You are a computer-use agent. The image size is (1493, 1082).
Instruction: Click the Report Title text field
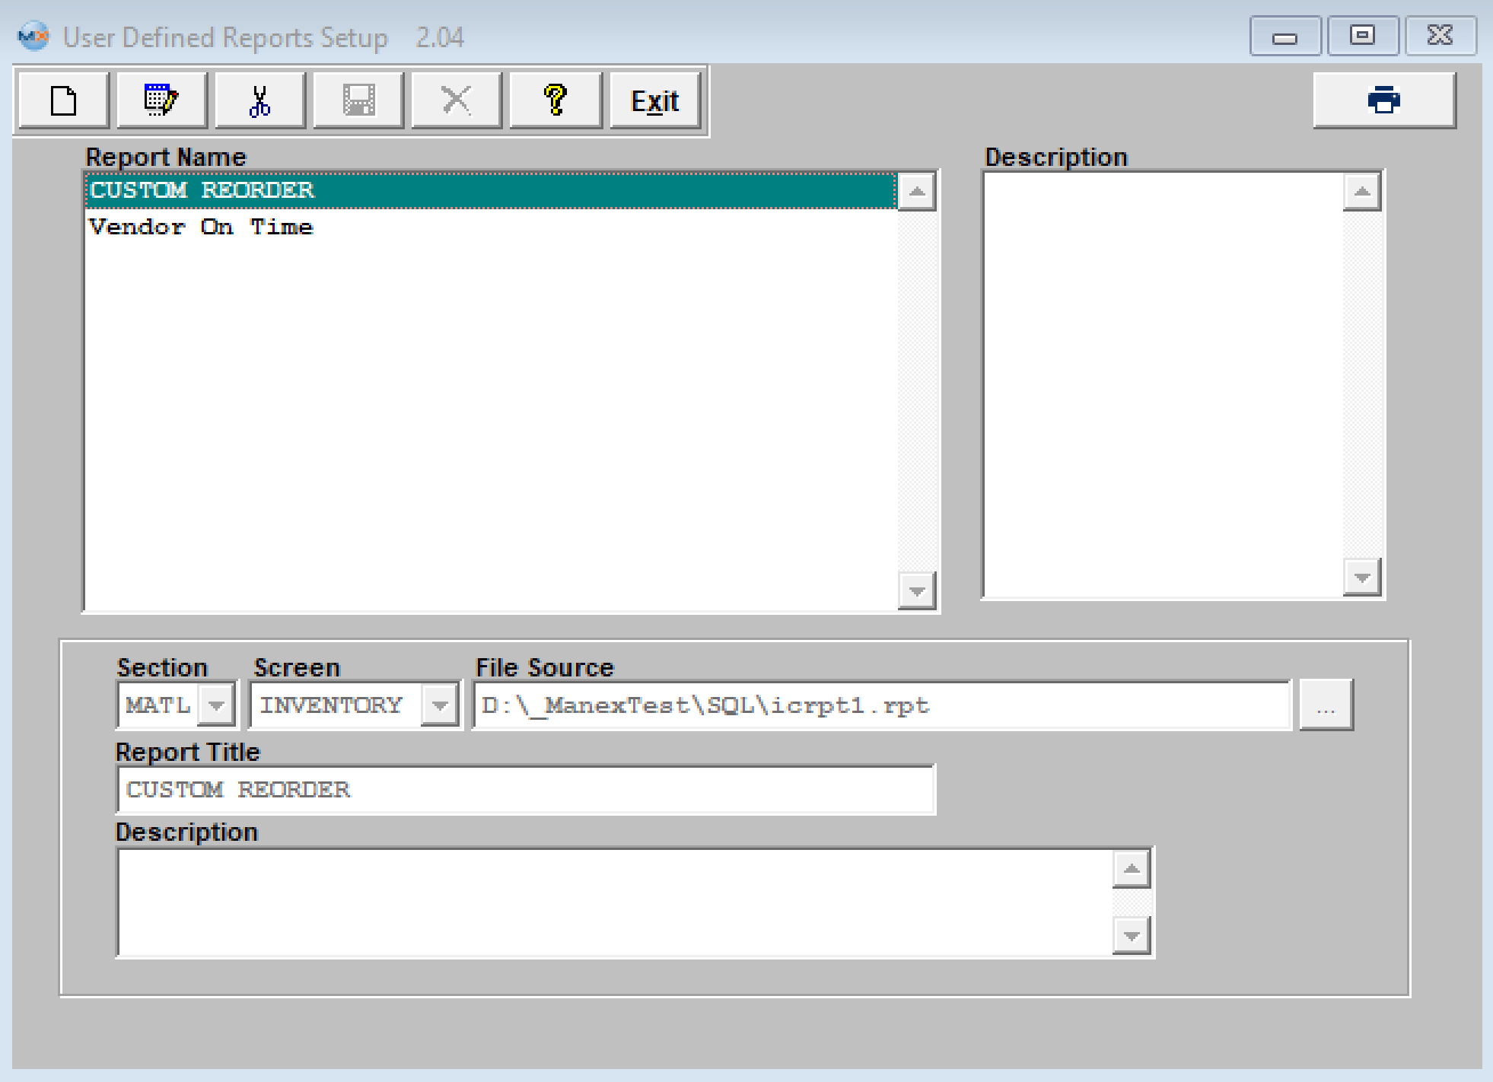click(525, 790)
